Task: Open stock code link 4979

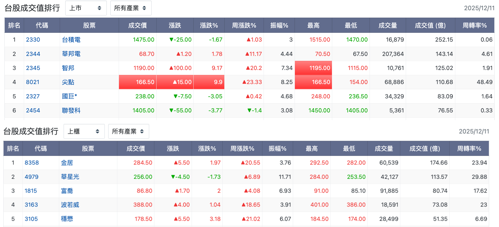Action: [32, 177]
